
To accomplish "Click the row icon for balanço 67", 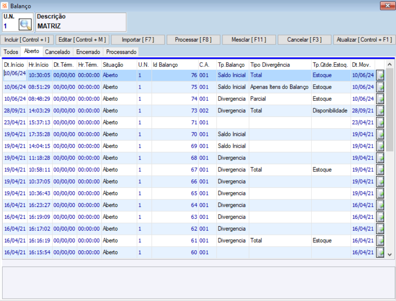I will click(380, 170).
